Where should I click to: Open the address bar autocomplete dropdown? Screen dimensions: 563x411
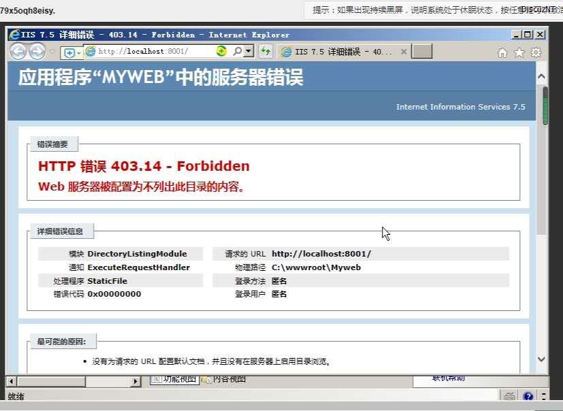pyautogui.click(x=248, y=51)
